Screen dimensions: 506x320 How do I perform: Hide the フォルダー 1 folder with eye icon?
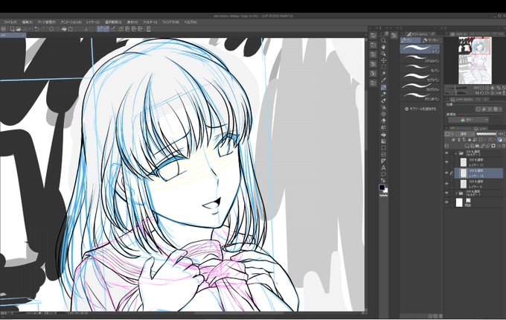(446, 193)
